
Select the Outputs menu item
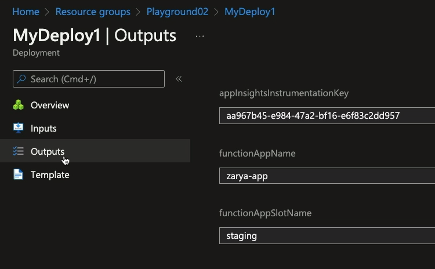coord(95,151)
